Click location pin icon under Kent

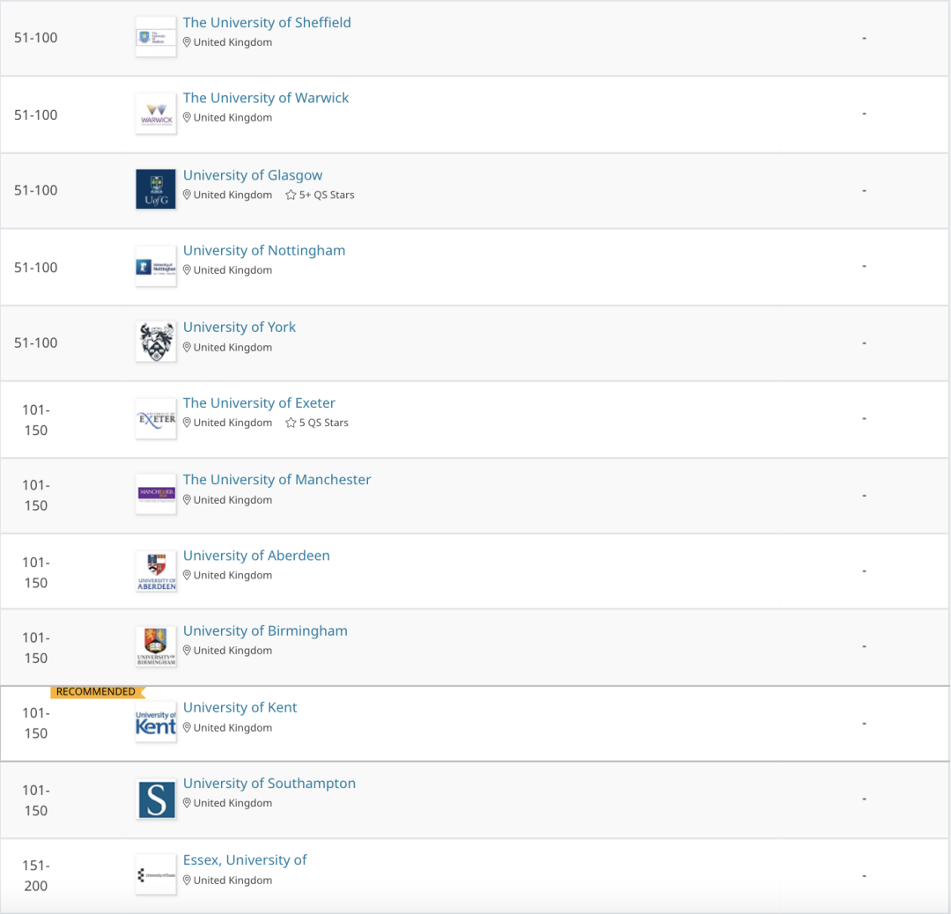[x=187, y=728]
